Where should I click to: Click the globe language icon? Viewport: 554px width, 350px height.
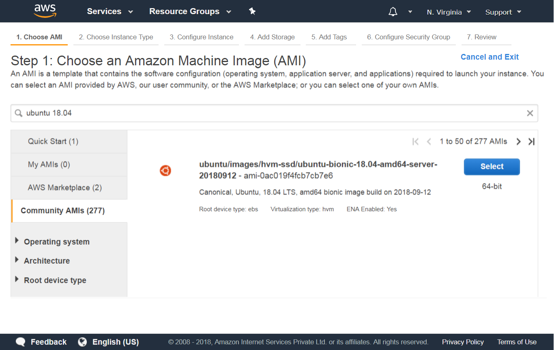point(82,342)
